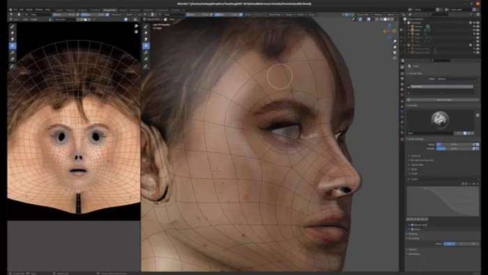Expand Options panel in properties
Screen dimensions: 488x275
[413, 249]
